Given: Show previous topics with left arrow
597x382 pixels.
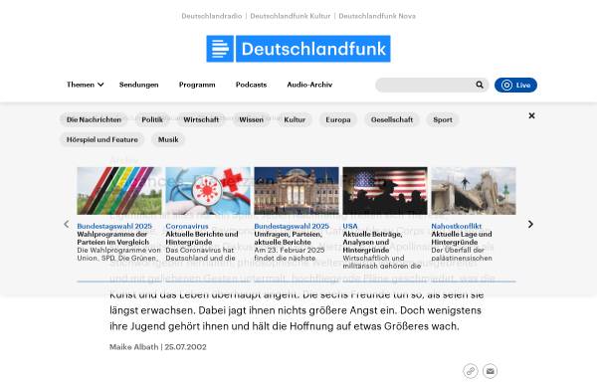Looking at the screenshot, I should [67, 224].
